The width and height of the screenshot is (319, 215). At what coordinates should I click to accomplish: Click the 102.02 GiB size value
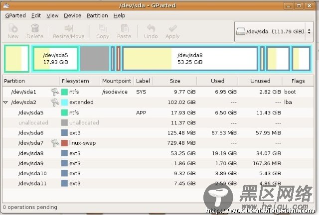click(x=181, y=102)
